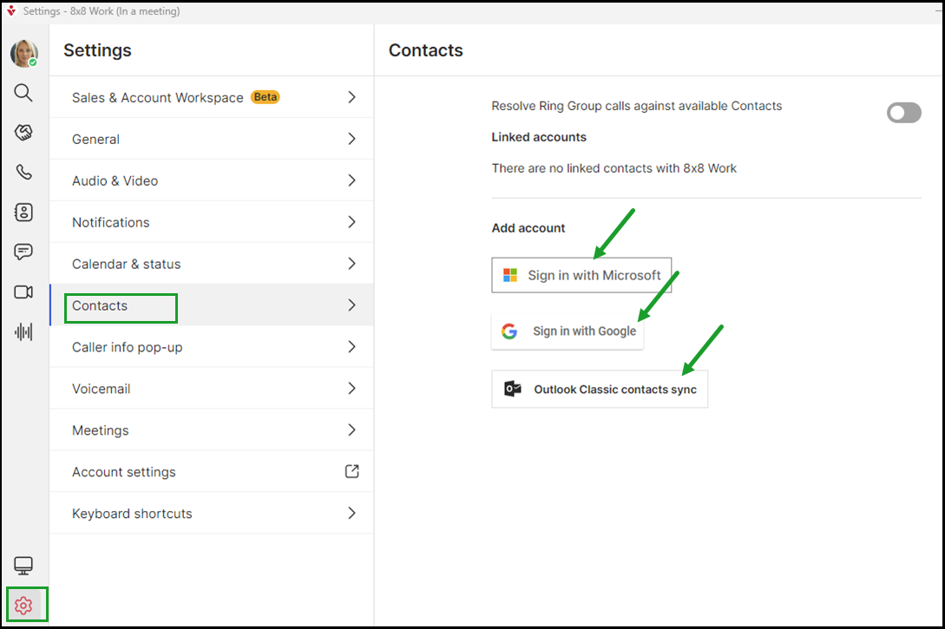The image size is (945, 629).
Task: Expand the Calendar & status chevron
Action: [352, 263]
